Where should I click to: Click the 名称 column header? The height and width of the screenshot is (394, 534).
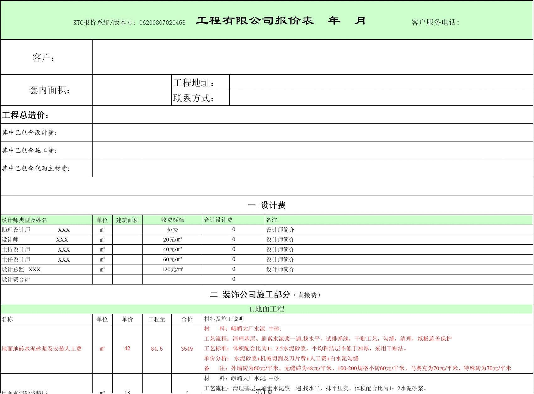pos(46,319)
